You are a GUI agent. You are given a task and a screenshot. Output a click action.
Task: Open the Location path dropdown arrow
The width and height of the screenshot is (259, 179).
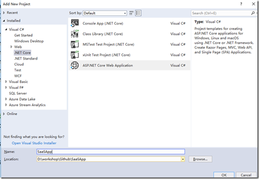183,159
